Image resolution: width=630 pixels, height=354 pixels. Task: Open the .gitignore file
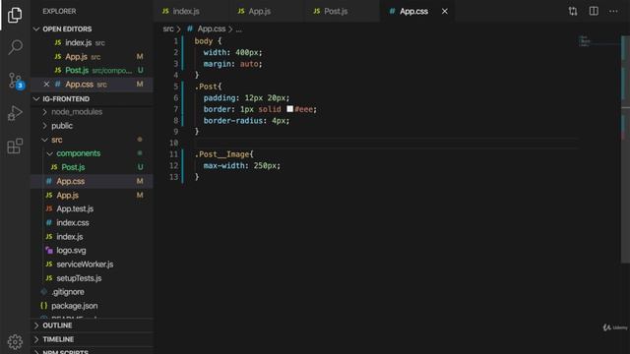tap(92, 292)
